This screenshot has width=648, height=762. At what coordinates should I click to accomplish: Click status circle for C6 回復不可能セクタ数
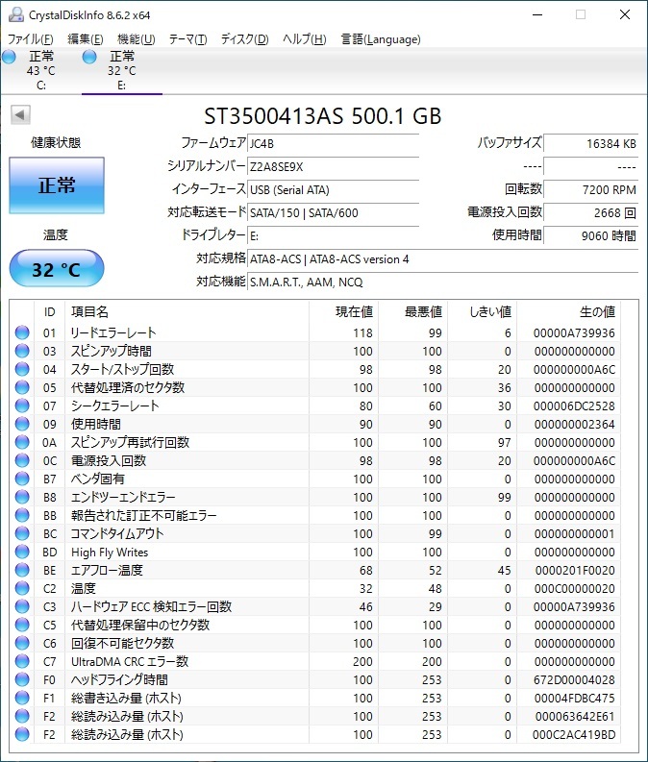tap(22, 643)
